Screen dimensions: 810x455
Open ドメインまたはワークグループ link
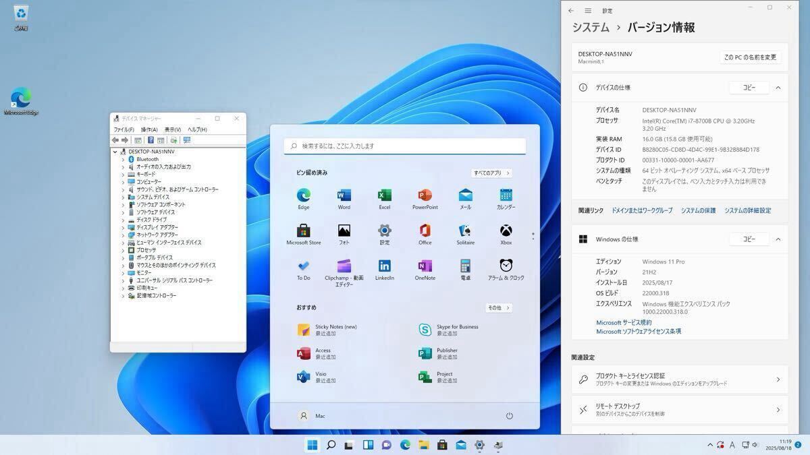click(x=642, y=211)
